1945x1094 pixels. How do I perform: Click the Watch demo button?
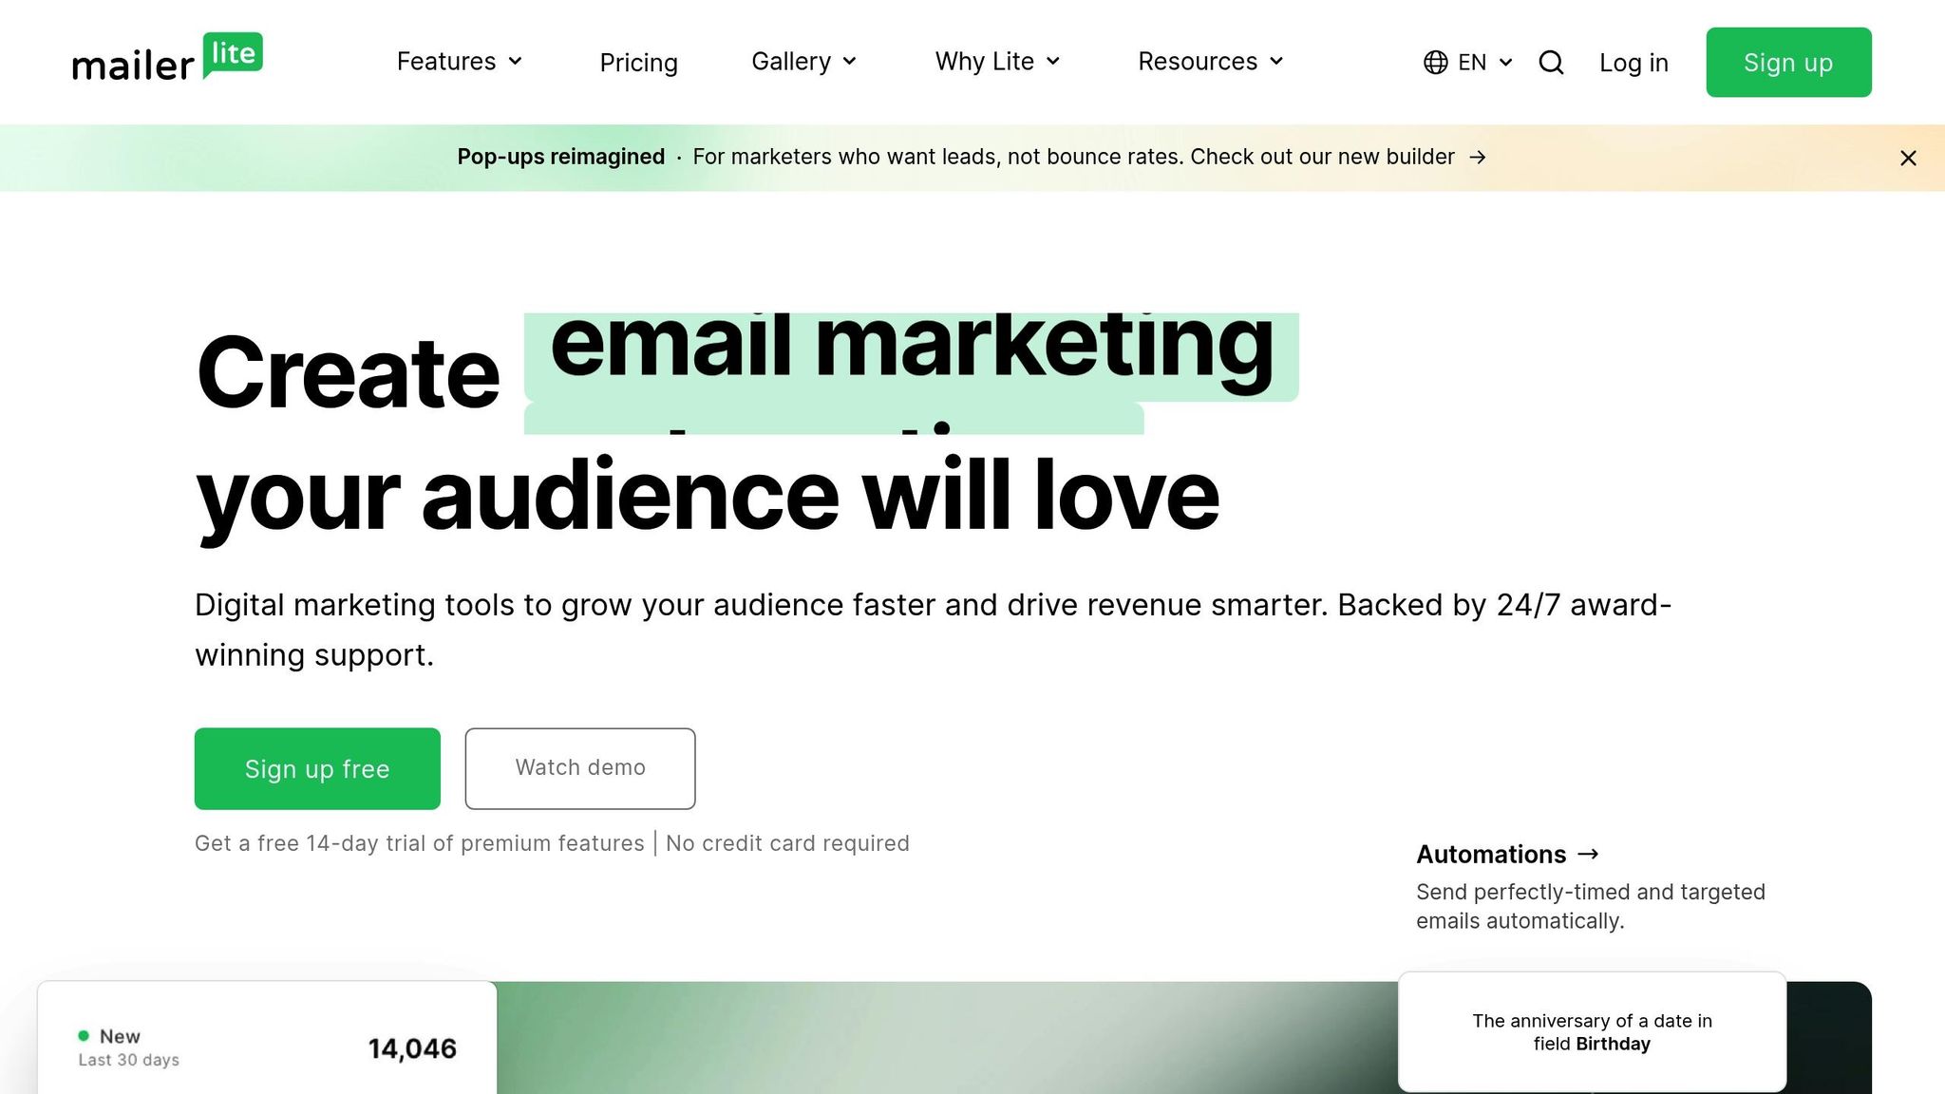tap(580, 769)
